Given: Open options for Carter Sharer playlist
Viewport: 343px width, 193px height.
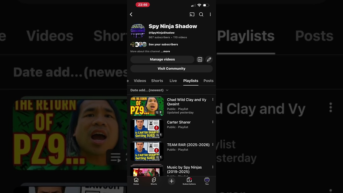Looking at the screenshot, I should [x=213, y=122].
